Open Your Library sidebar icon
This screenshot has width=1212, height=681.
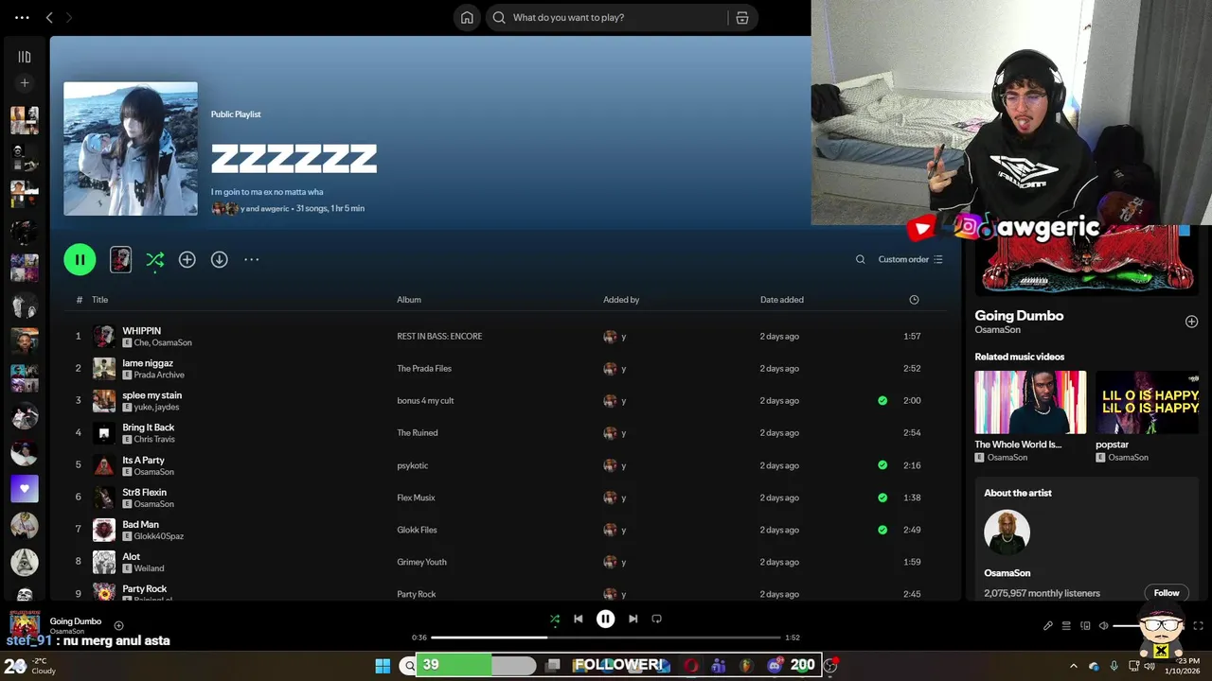[25, 57]
